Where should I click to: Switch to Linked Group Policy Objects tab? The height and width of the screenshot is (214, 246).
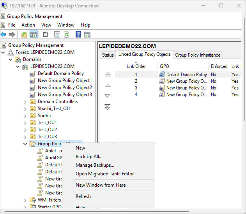tap(145, 54)
